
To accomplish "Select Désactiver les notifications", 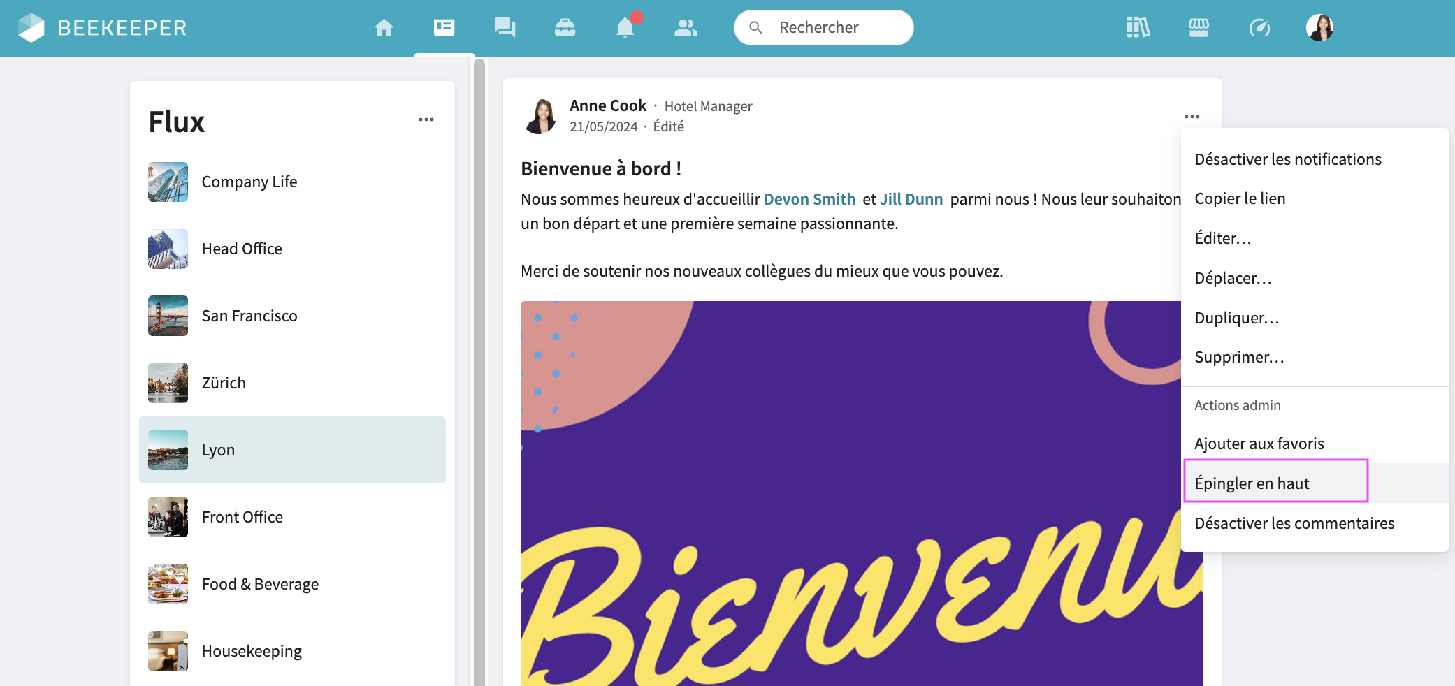I will pos(1287,159).
